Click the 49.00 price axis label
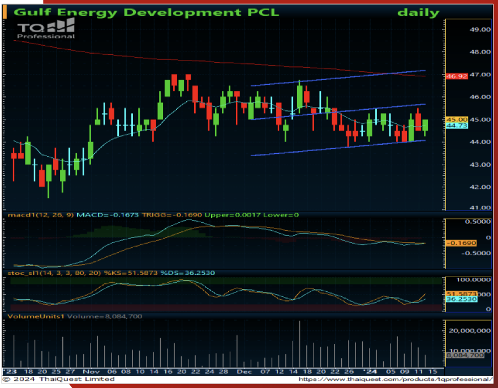 click(x=480, y=29)
